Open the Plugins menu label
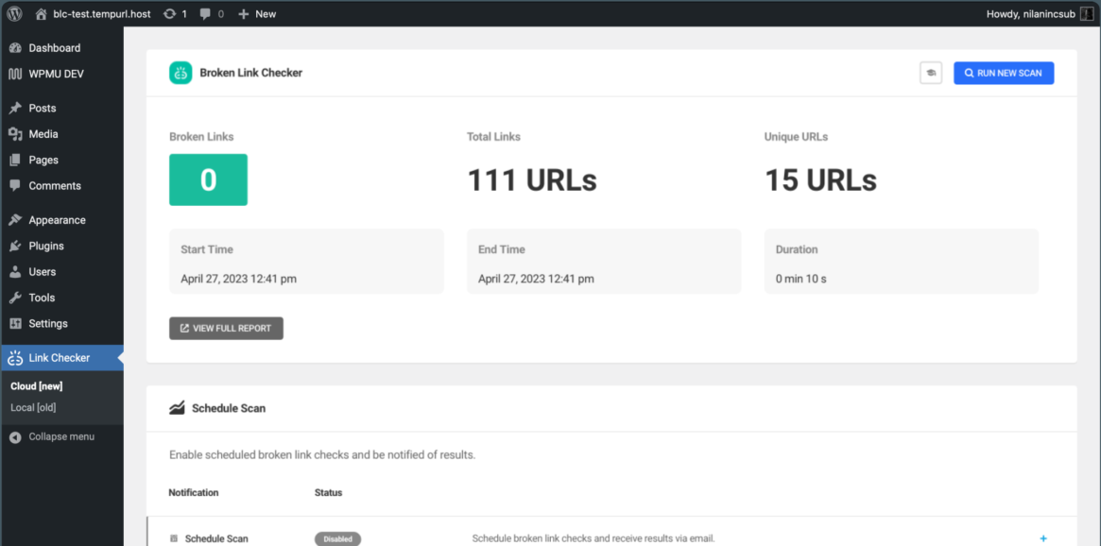This screenshot has height=546, width=1101. click(46, 247)
